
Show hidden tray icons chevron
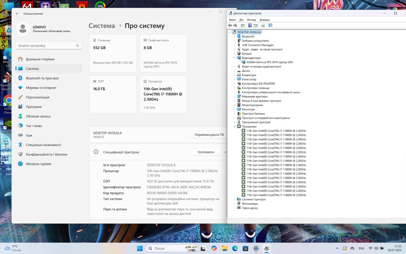tap(337, 248)
